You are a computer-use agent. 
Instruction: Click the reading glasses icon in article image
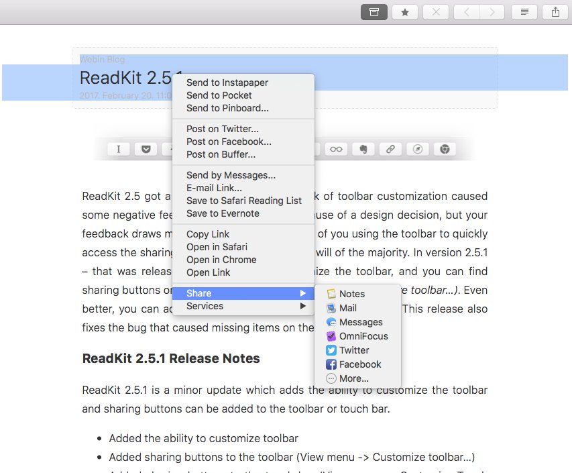(336, 149)
